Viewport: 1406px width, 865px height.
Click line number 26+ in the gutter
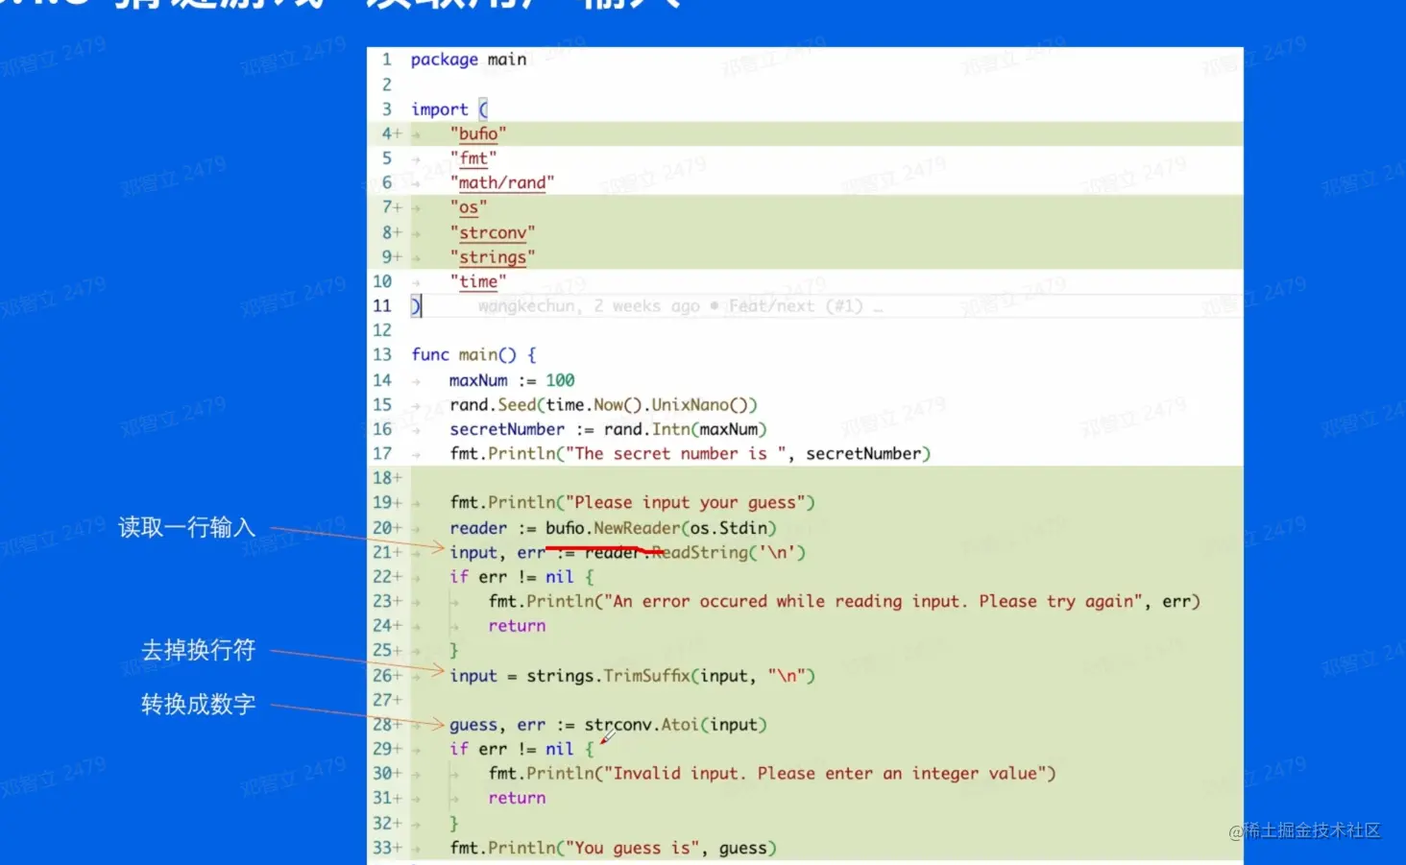point(387,676)
